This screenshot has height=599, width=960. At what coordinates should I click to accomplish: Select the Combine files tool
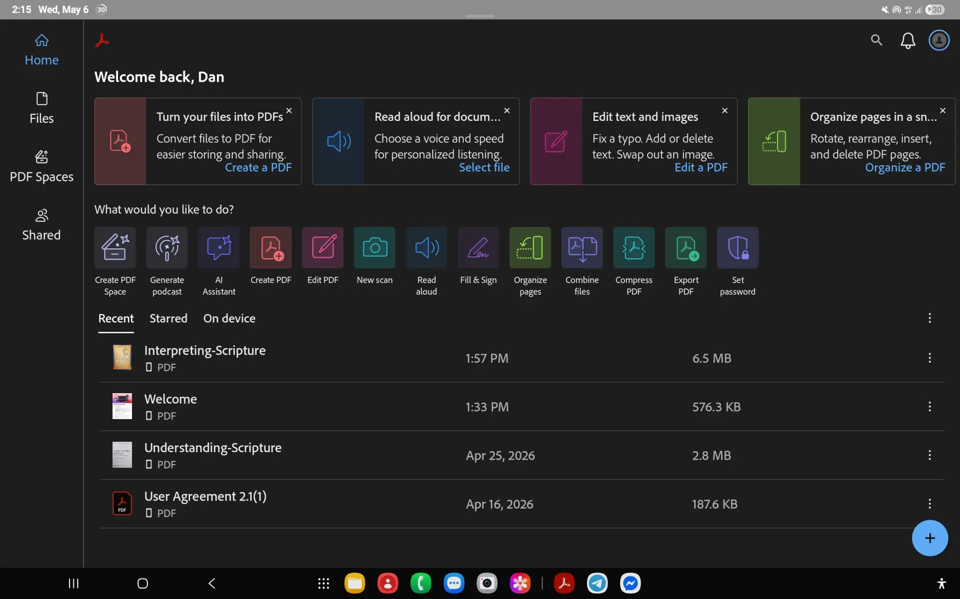click(582, 261)
